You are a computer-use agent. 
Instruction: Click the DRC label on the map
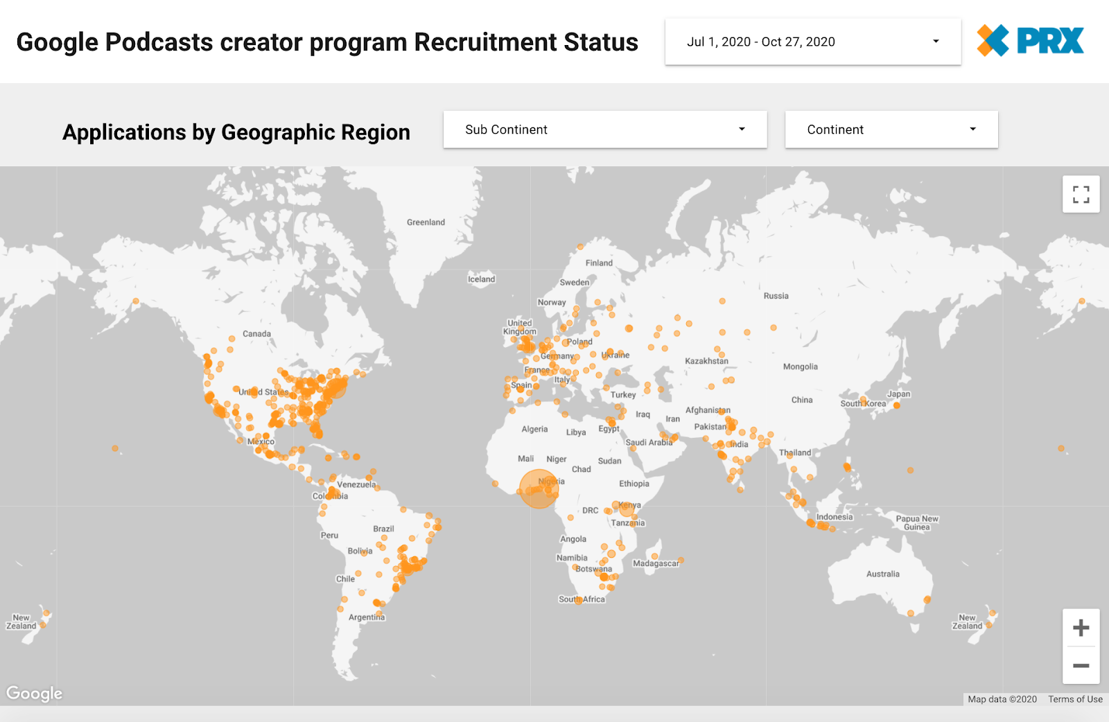[591, 511]
